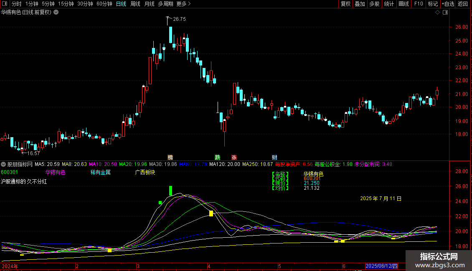Click the diamond marker icon at top right
This screenshot has width=472, height=271.
437,13
